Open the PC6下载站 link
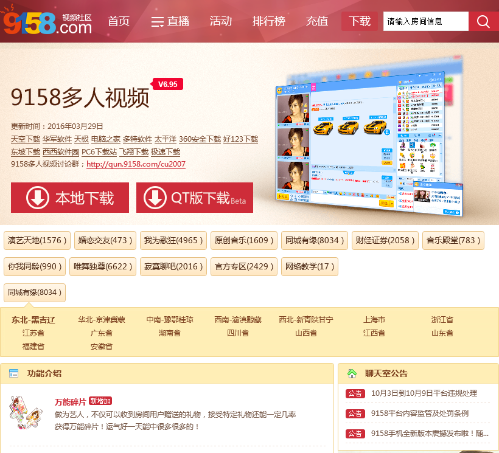Screen dimensions: 499x453 [99, 152]
